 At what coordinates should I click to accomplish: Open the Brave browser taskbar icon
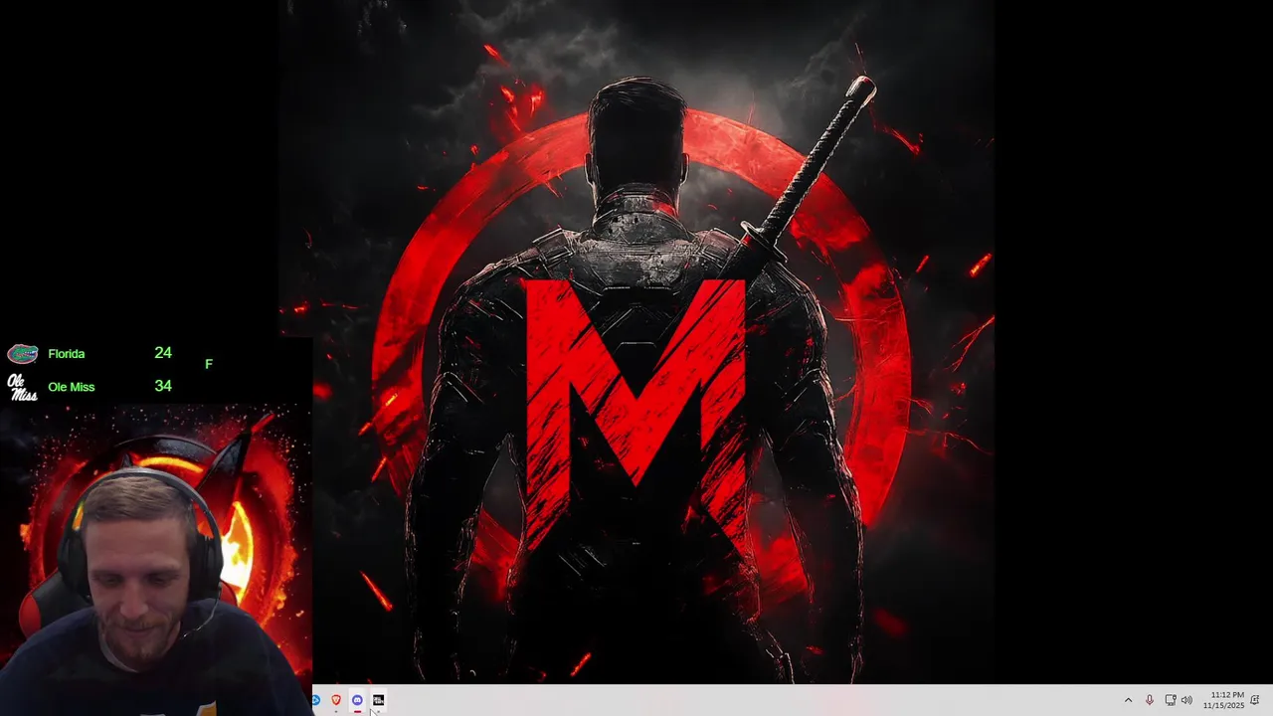click(336, 700)
